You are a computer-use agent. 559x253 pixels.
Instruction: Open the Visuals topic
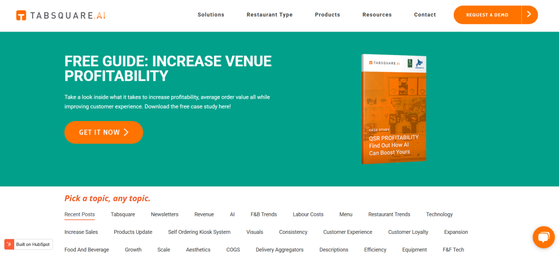254,232
